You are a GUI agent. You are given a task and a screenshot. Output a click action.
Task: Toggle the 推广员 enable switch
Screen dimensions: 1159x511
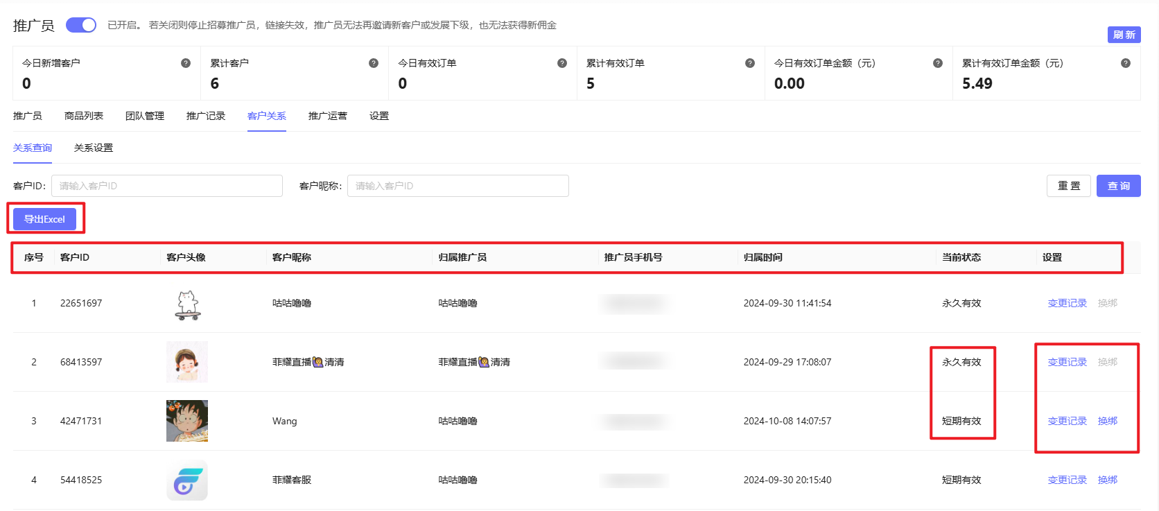click(81, 25)
